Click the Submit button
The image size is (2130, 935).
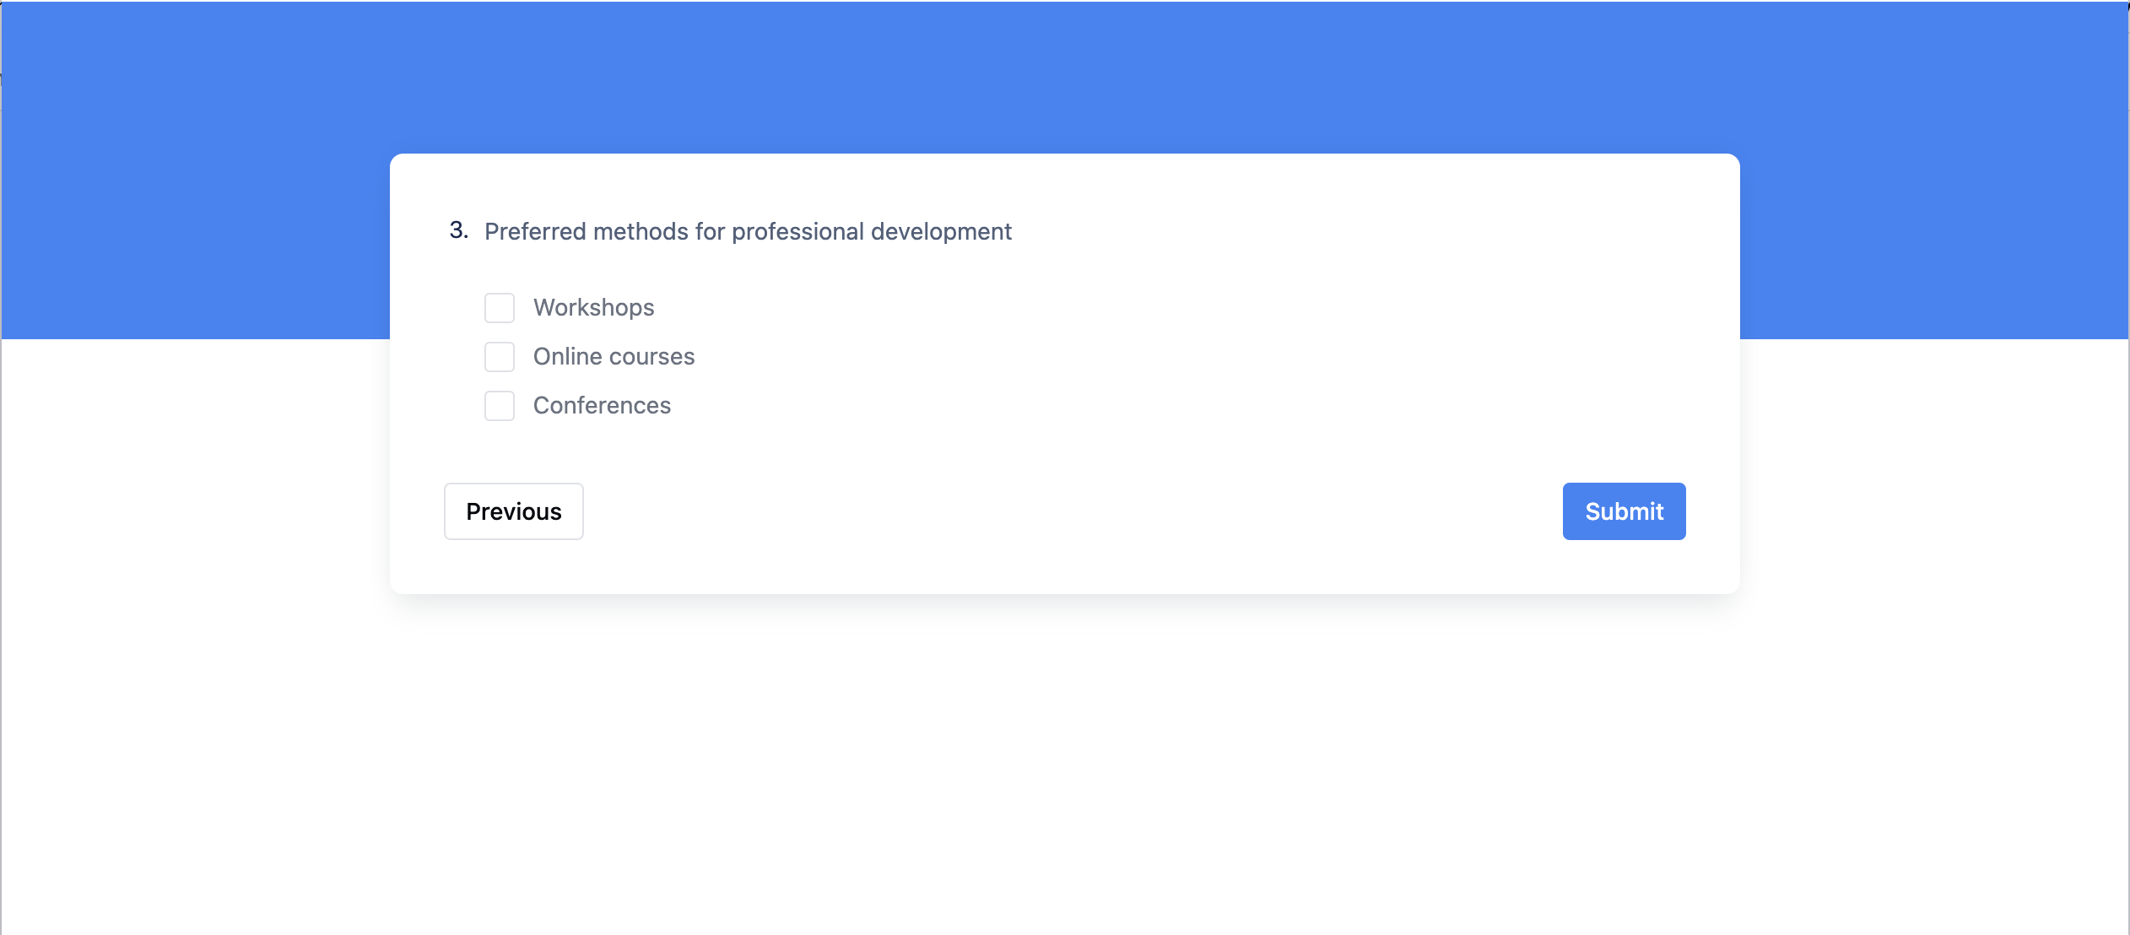[x=1623, y=511]
